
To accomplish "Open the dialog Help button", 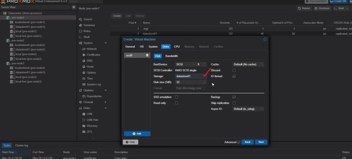I will (130, 142).
